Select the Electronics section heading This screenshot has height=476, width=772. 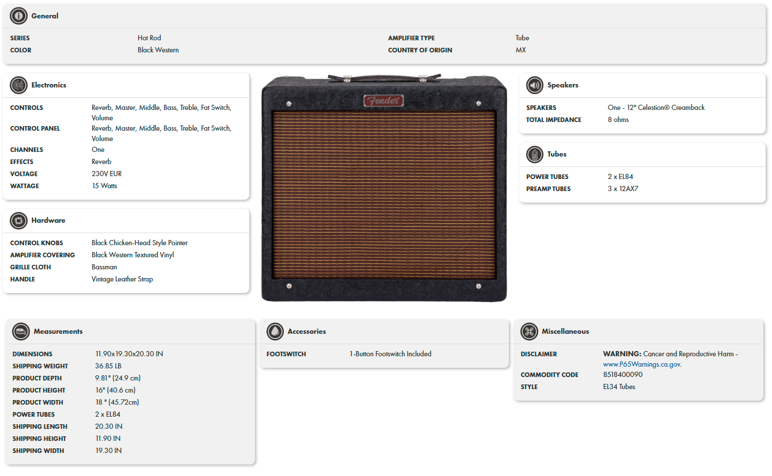coord(49,85)
